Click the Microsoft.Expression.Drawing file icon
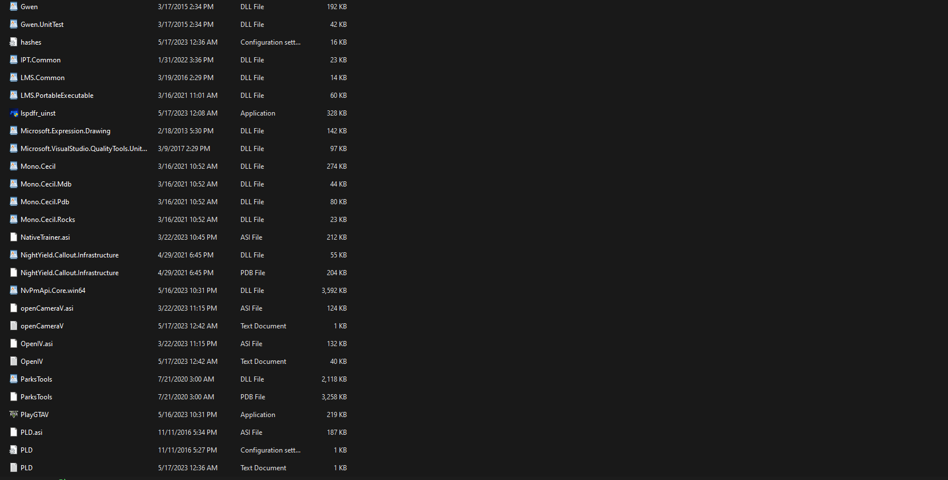The width and height of the screenshot is (948, 480). point(14,131)
